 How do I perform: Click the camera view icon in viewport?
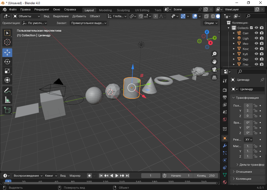coord(214,70)
